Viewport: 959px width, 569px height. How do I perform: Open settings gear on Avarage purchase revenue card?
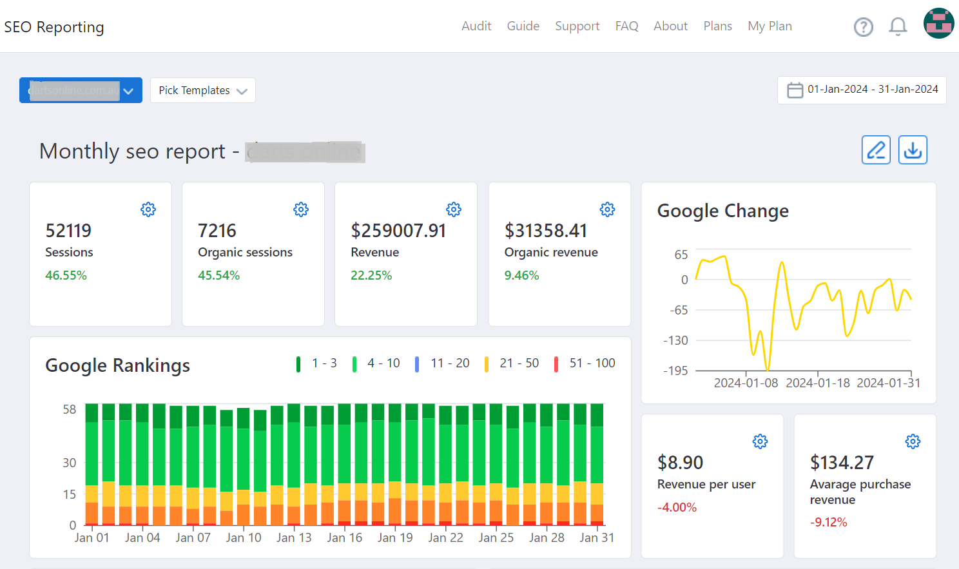coord(913,441)
